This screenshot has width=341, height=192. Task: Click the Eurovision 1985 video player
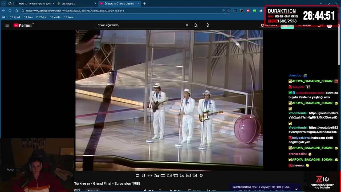(x=169, y=100)
